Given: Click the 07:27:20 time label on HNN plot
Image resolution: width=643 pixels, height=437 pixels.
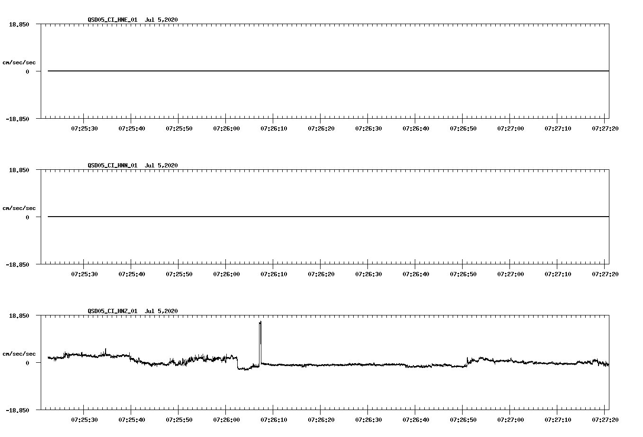Looking at the screenshot, I should point(605,274).
